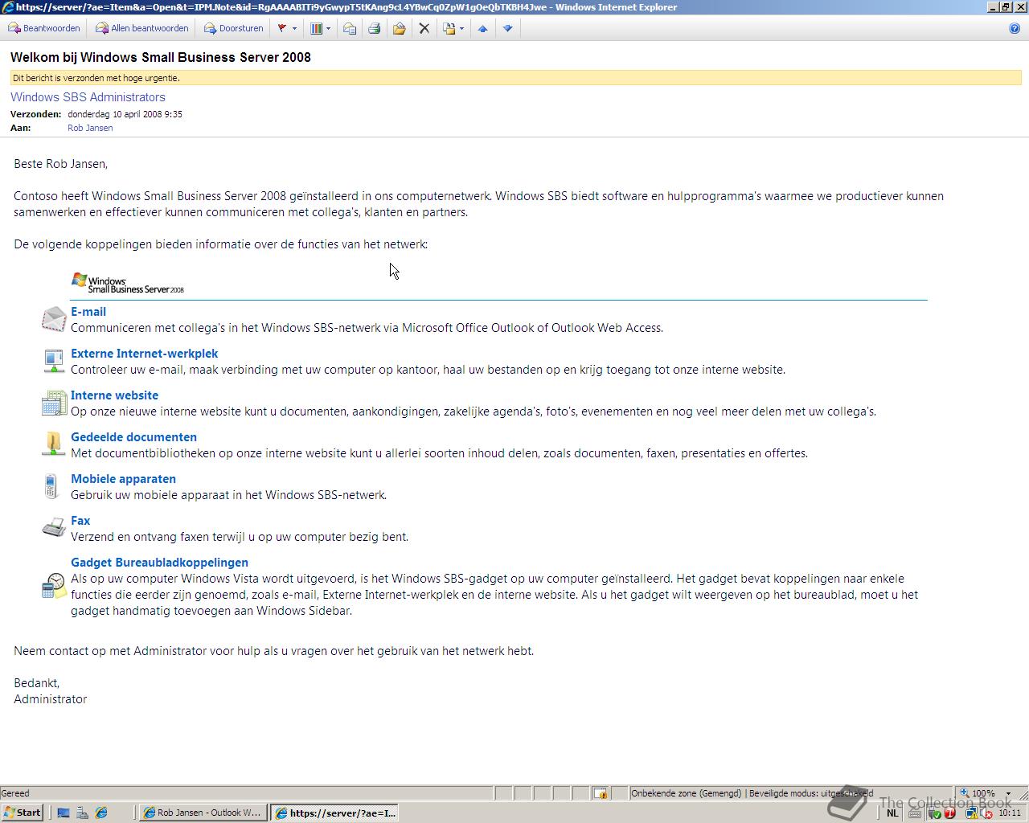
Task: Click the Beantwoorden reply button
Action: tap(44, 28)
